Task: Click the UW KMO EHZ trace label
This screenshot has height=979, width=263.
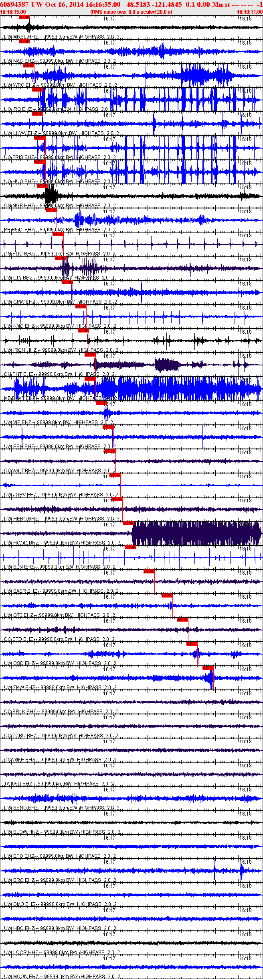Action: (61, 326)
